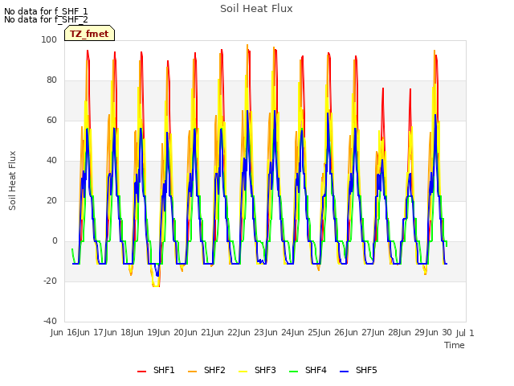Click the orange SHF2 legend color marker

193,372
